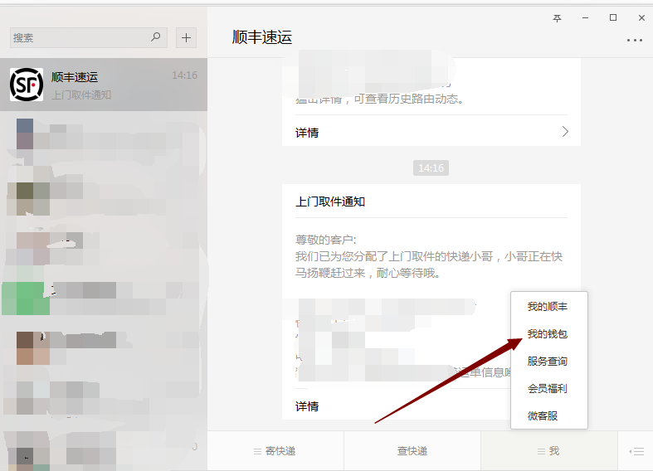The width and height of the screenshot is (653, 471).
Task: Expand the 查快递 bottom menu
Action: (412, 451)
